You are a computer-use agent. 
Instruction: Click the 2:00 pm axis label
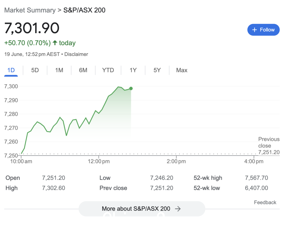click(x=176, y=161)
